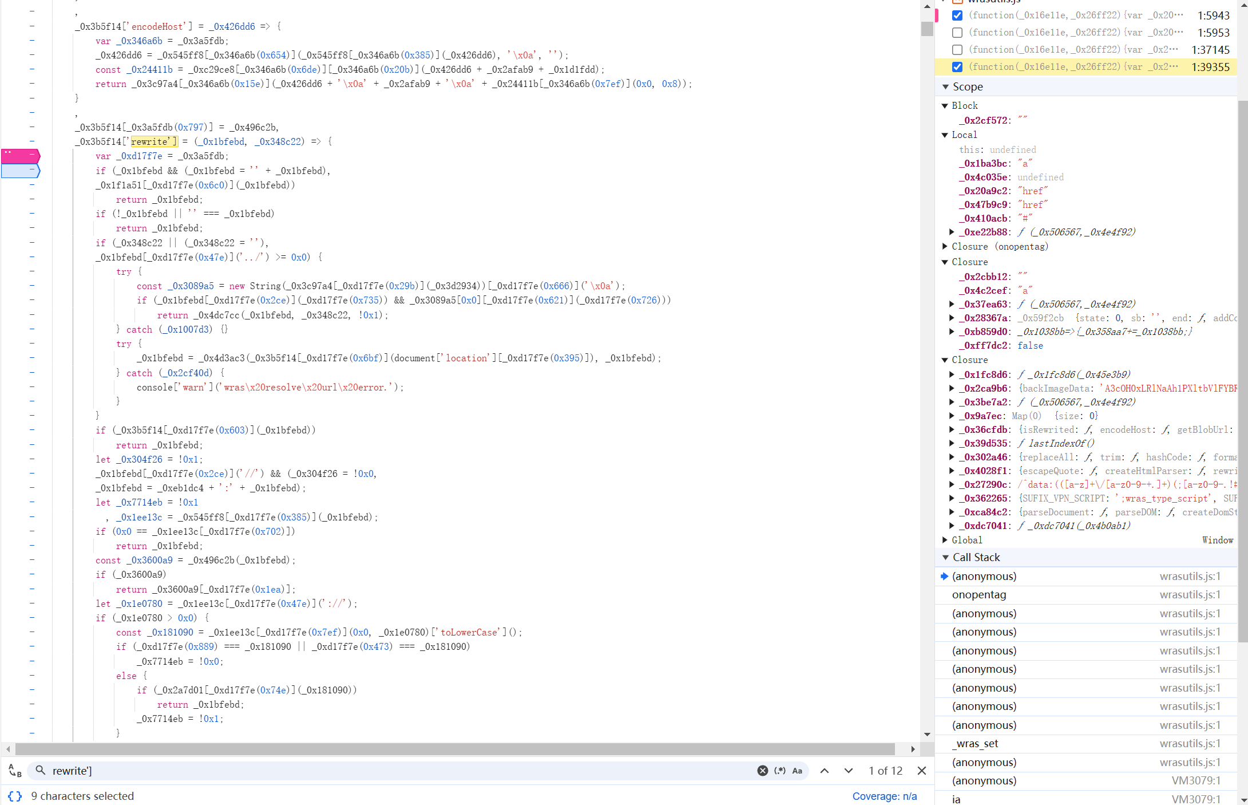1248x805 pixels.
Task: Click '9 characters selected' status text
Action: coord(82,796)
